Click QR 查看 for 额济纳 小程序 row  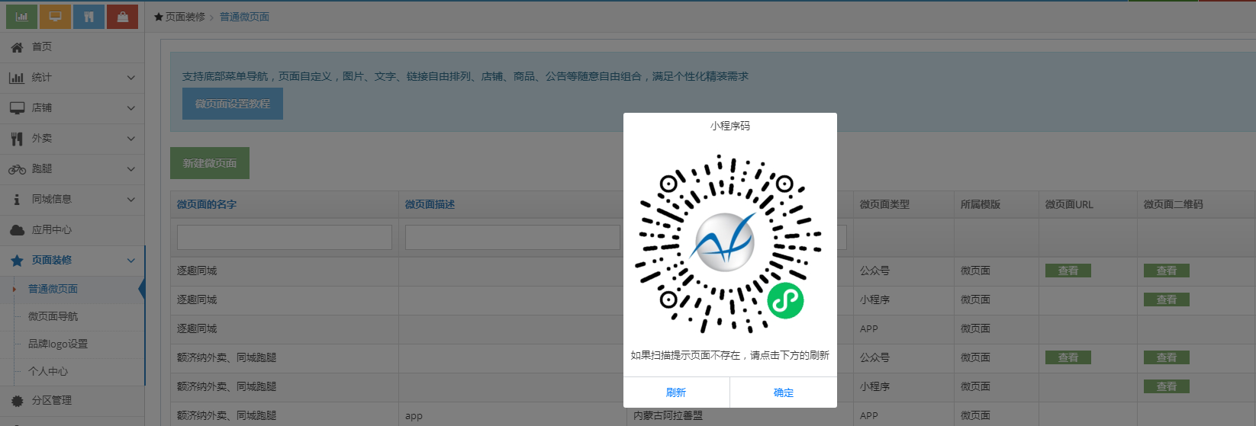(1167, 386)
